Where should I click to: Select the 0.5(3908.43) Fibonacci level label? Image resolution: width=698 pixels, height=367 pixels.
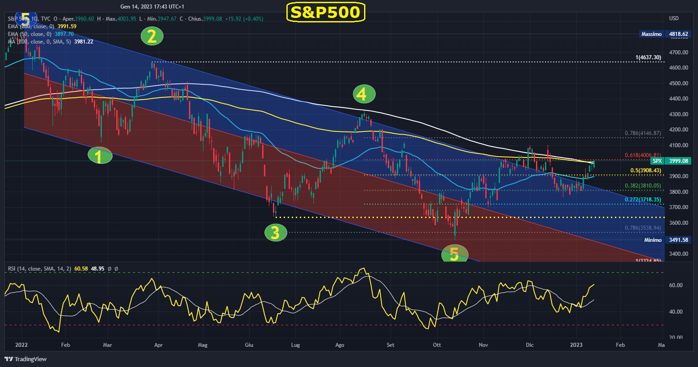(645, 170)
